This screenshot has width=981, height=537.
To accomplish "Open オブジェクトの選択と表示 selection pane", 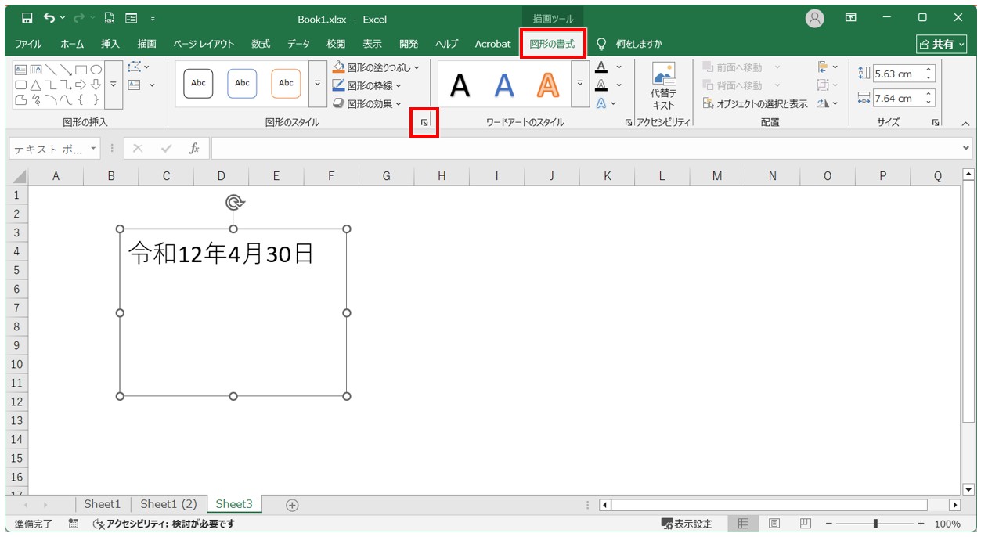I will pyautogui.click(x=755, y=103).
